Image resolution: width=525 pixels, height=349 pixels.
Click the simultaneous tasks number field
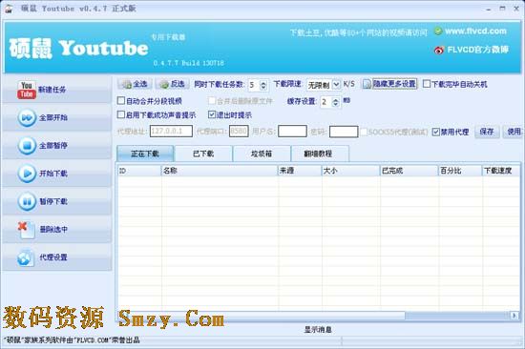coord(254,85)
